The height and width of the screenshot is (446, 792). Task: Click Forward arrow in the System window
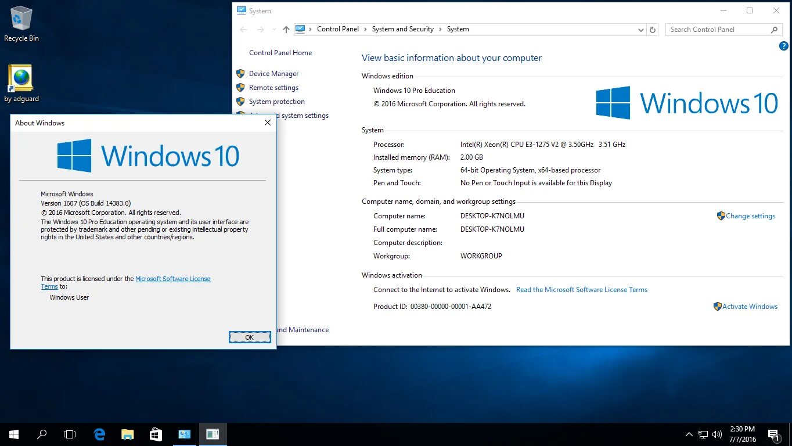click(261, 30)
